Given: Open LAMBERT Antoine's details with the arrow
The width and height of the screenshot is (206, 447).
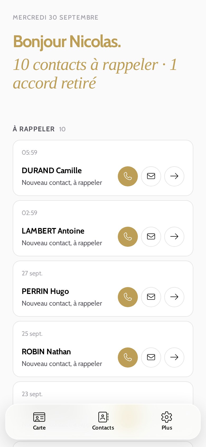Looking at the screenshot, I should [174, 237].
